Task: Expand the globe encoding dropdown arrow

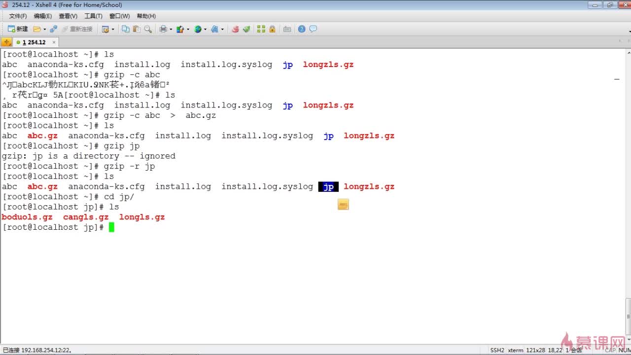Action: tap(205, 30)
